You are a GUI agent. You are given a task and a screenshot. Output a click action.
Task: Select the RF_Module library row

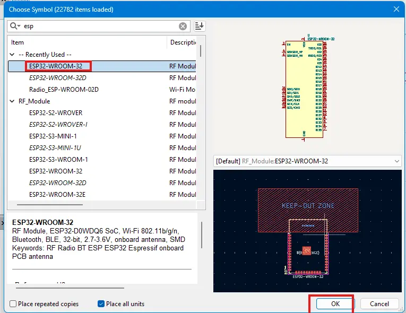102,101
